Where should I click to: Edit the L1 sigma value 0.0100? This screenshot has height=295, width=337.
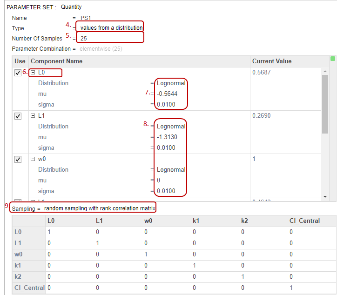tap(166, 147)
